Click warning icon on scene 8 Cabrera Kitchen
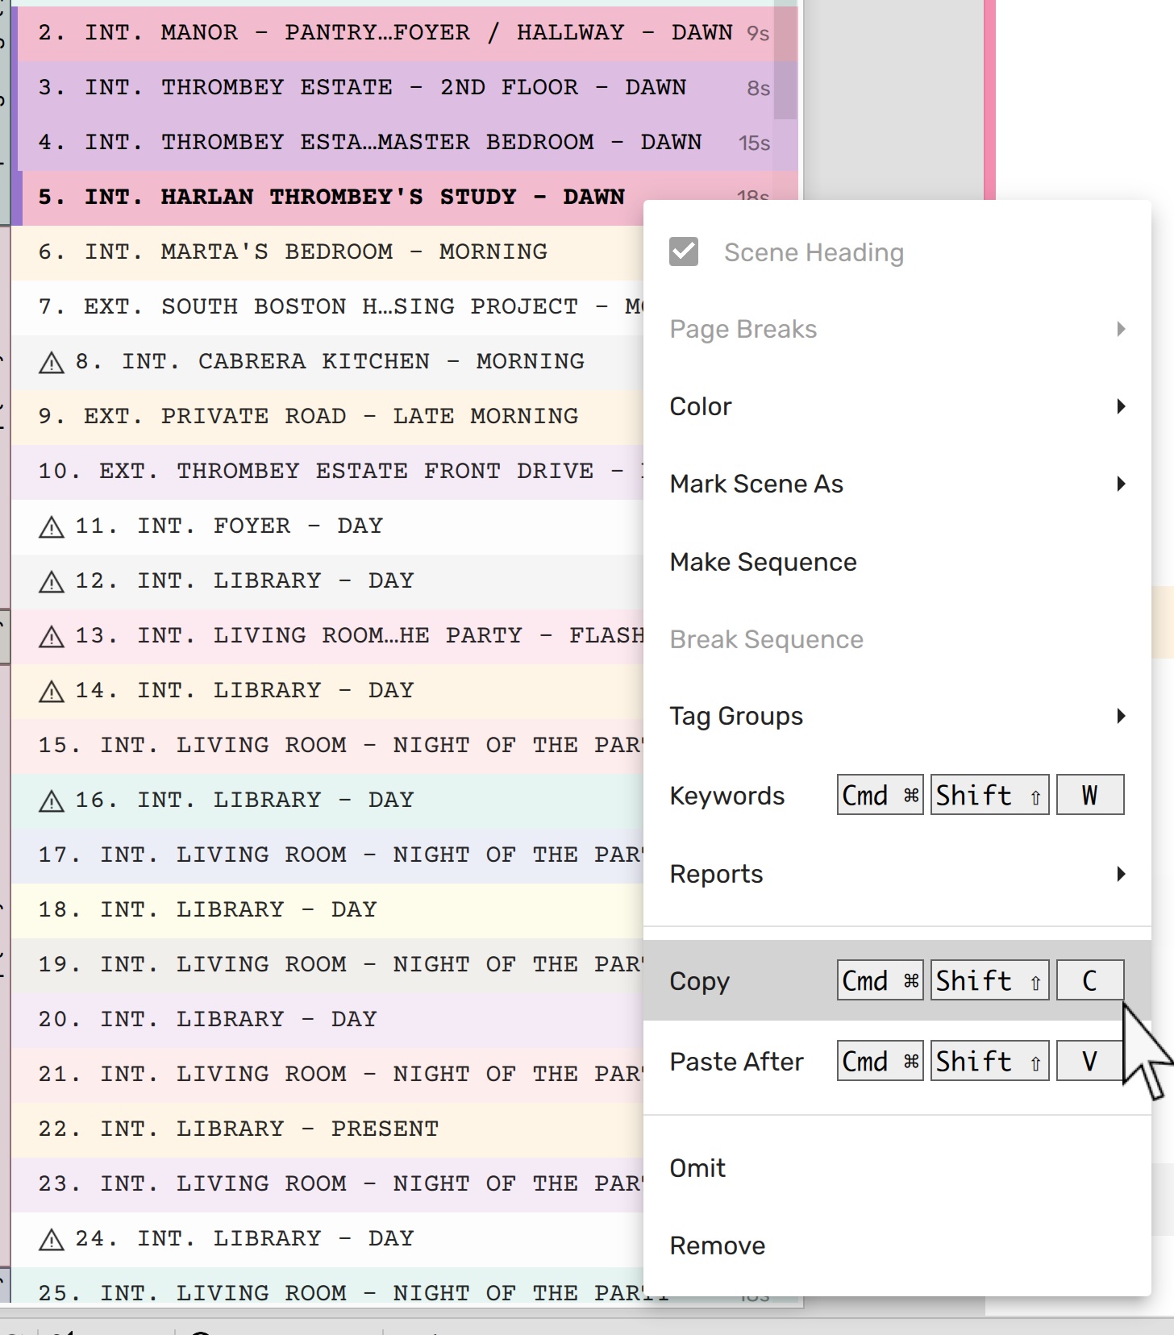 52,363
